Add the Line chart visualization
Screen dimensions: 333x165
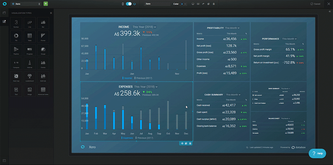tap(30, 23)
